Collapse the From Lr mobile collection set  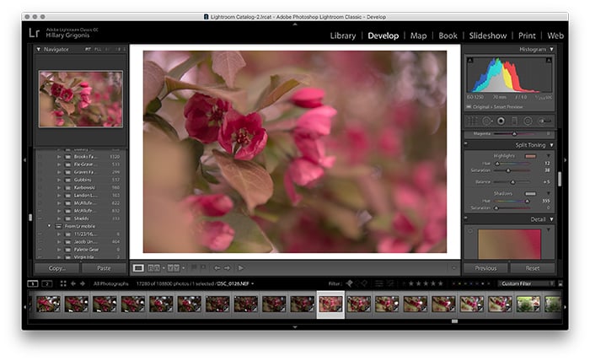(x=49, y=226)
